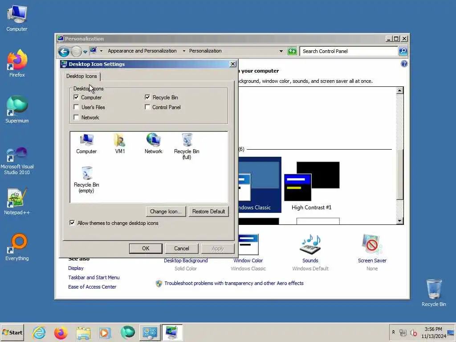The width and height of the screenshot is (456, 342).
Task: Open Firefox desktop shortcut
Action: click(x=17, y=63)
